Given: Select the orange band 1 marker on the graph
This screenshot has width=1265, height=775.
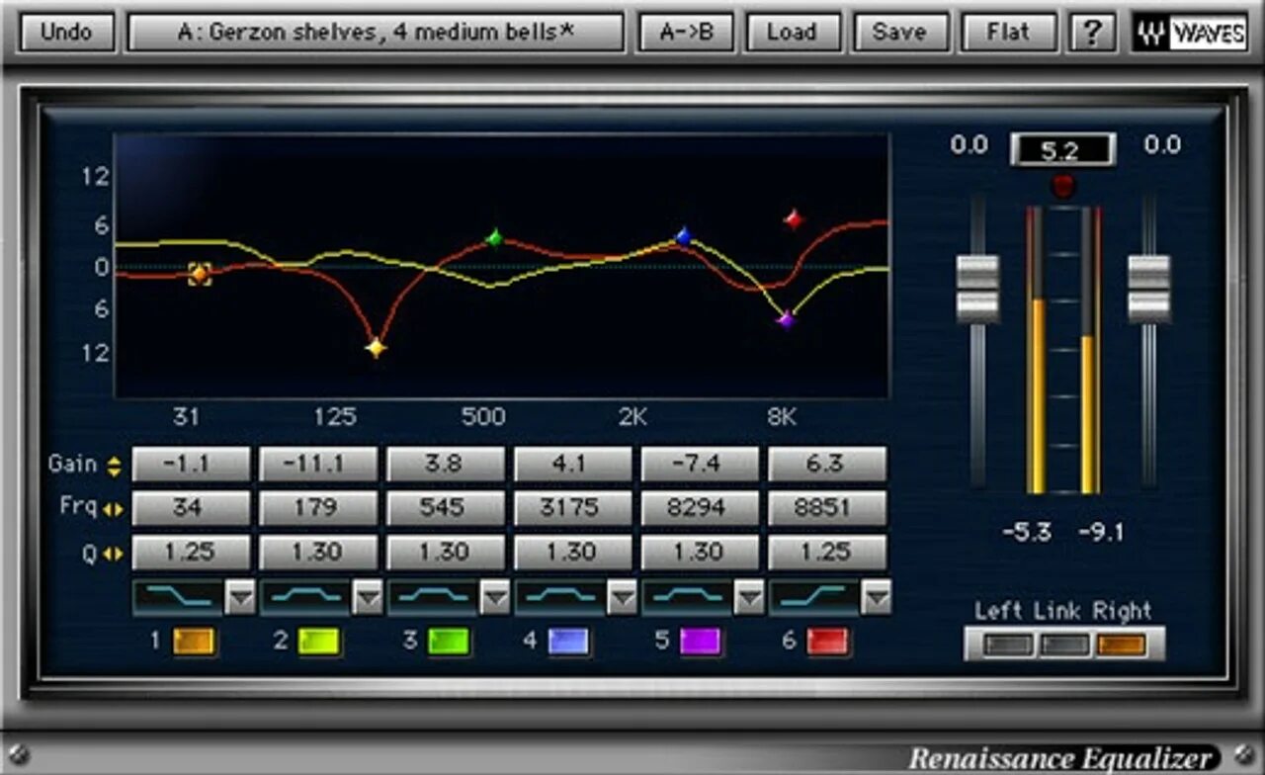Looking at the screenshot, I should (198, 274).
